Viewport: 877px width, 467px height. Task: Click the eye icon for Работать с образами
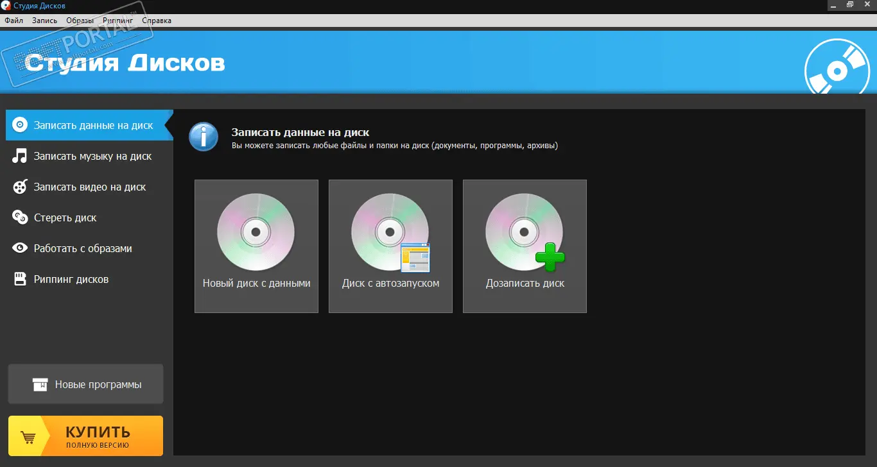[21, 248]
